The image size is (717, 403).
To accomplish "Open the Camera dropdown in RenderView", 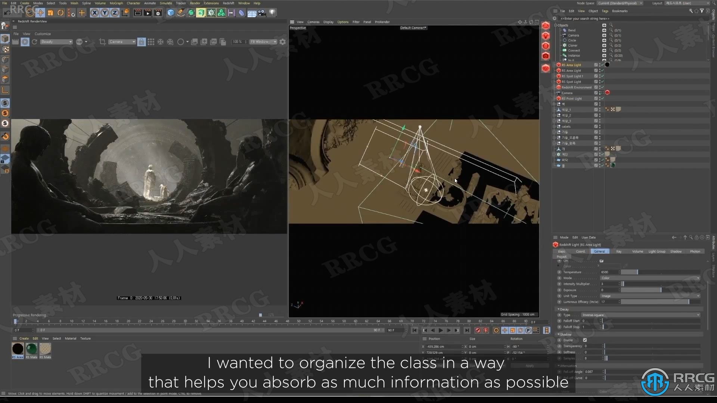I will click(122, 42).
